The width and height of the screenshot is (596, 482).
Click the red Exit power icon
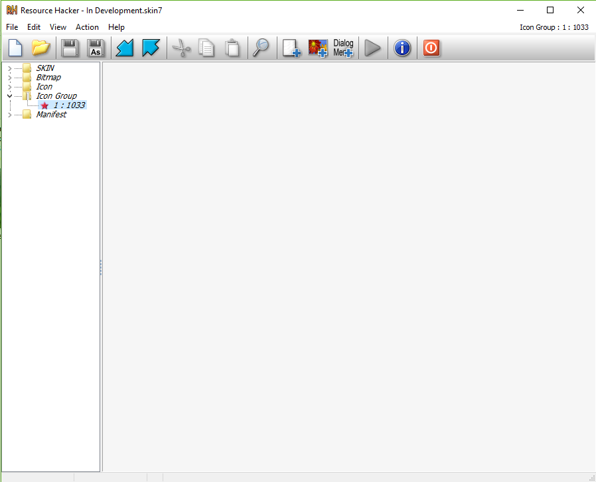coord(431,48)
